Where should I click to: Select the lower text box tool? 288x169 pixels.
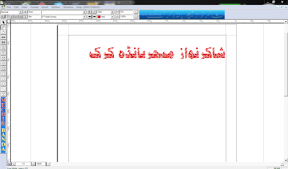pos(3,53)
